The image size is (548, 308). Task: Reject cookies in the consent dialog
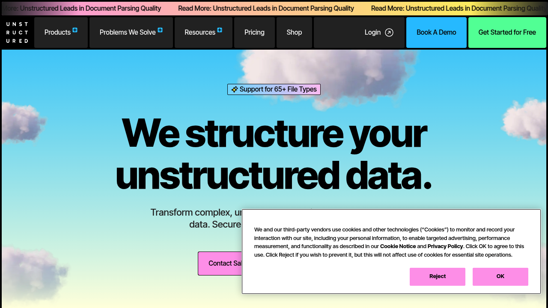tap(438, 277)
